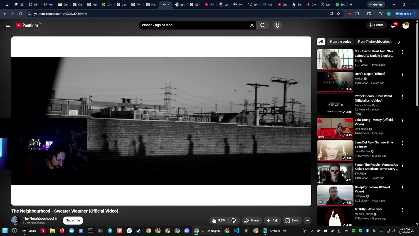
Task: Open Medal app from taskbar
Action: click(x=29, y=231)
